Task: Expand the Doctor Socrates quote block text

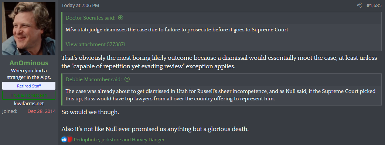Action: (177, 30)
